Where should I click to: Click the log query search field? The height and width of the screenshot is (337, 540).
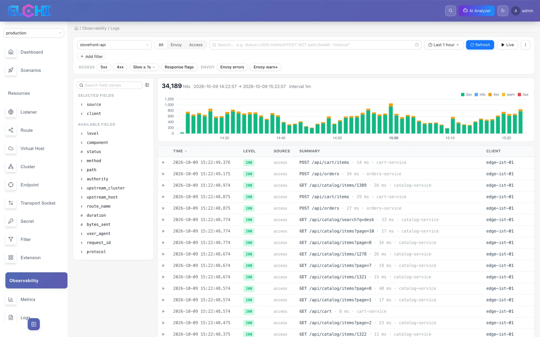tap(316, 45)
